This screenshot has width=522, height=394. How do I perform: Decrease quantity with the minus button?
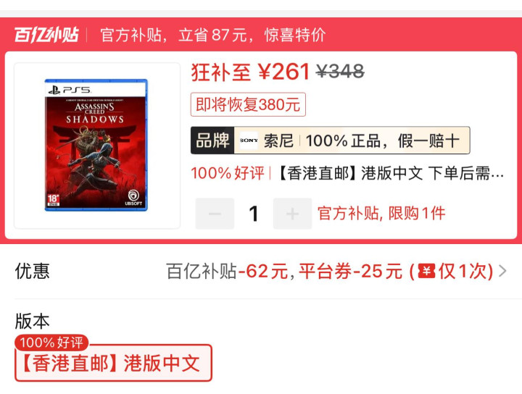tap(215, 214)
